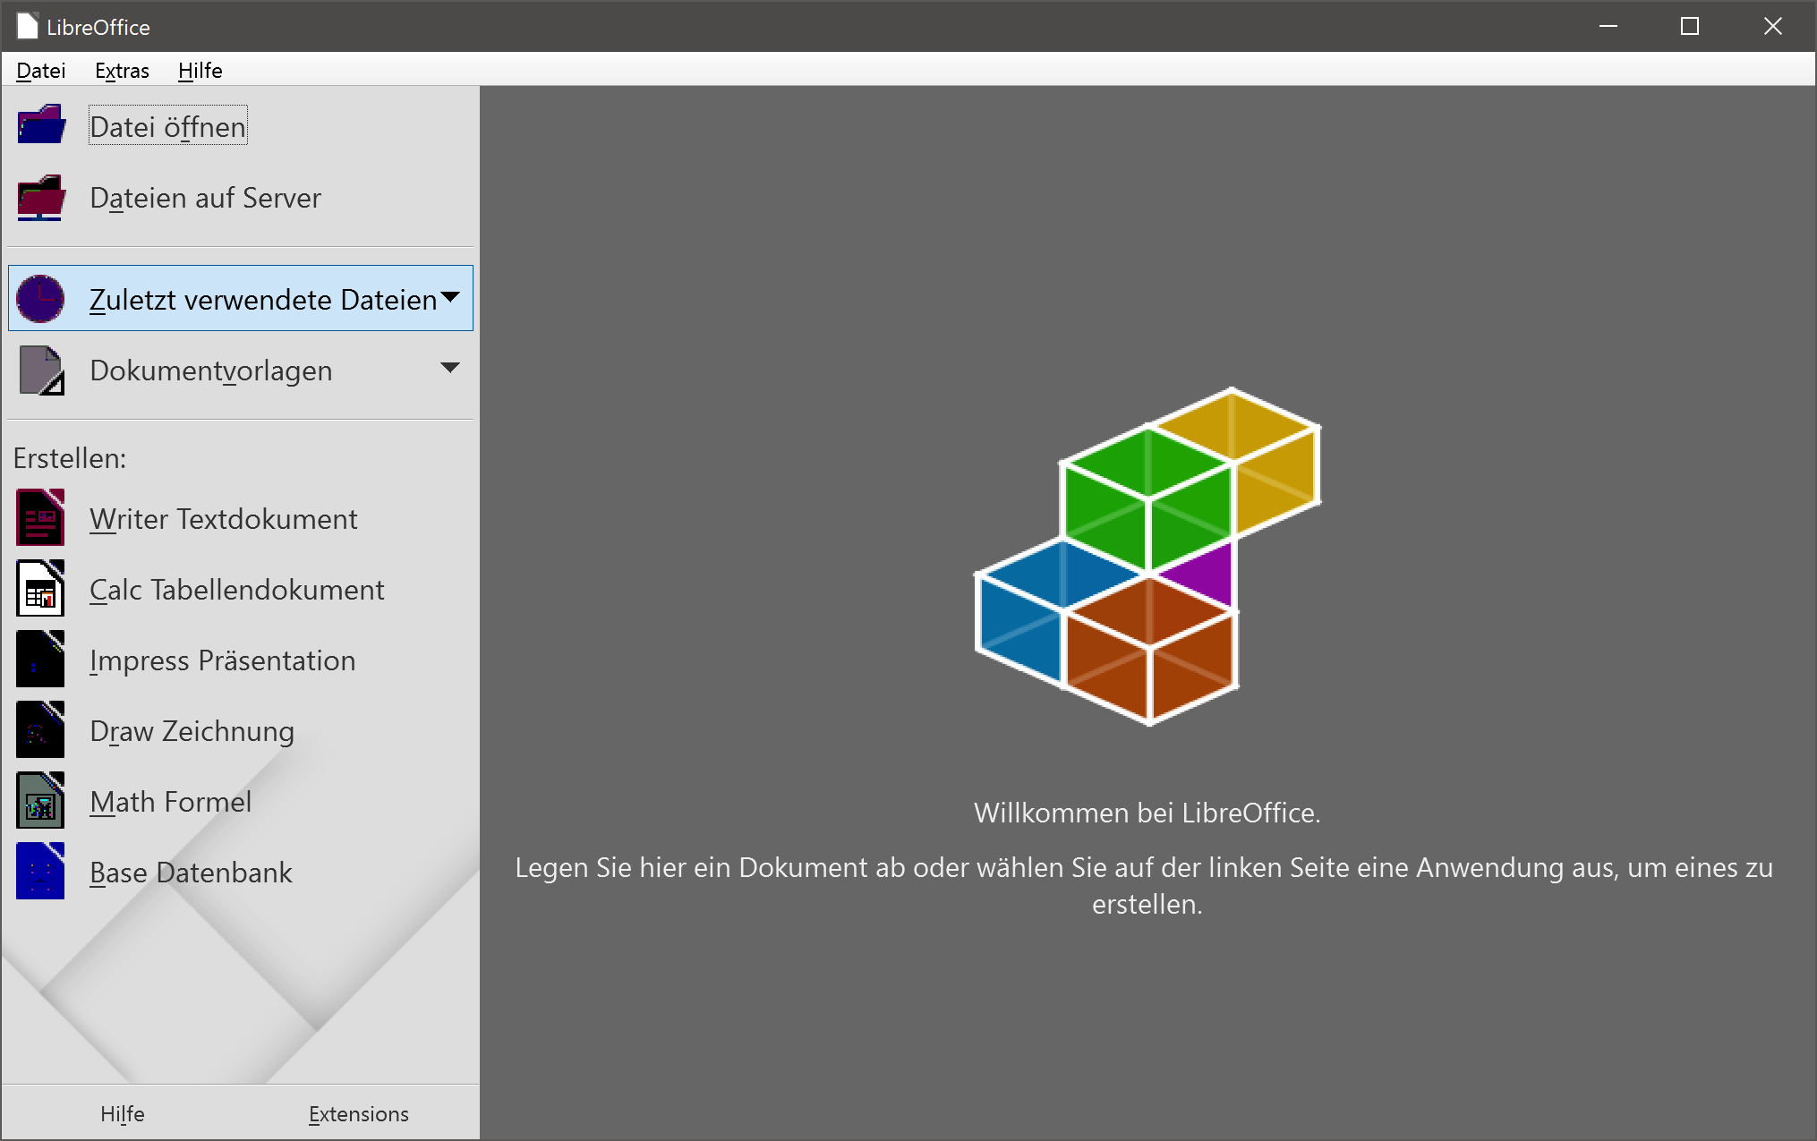
Task: Select Zuletzt verwendete Dateien view
Action: [262, 299]
